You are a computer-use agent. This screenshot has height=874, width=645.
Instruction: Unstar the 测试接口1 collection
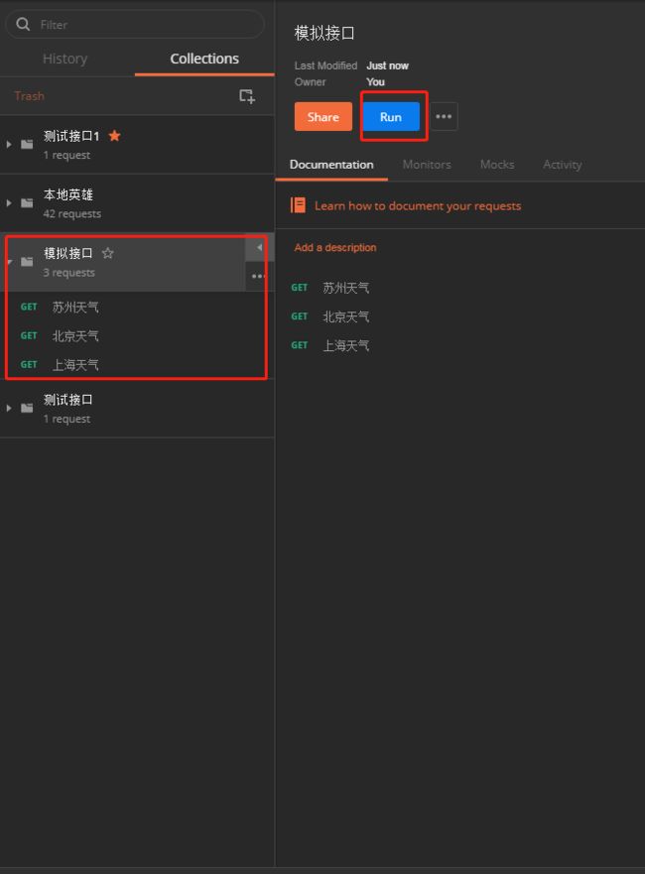114,136
